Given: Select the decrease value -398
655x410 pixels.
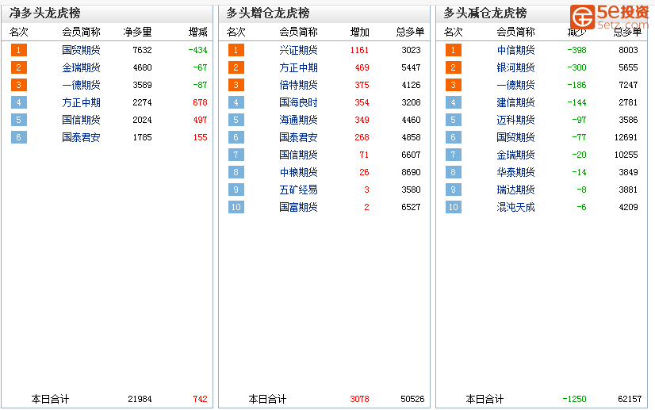Looking at the screenshot, I should pos(576,50).
